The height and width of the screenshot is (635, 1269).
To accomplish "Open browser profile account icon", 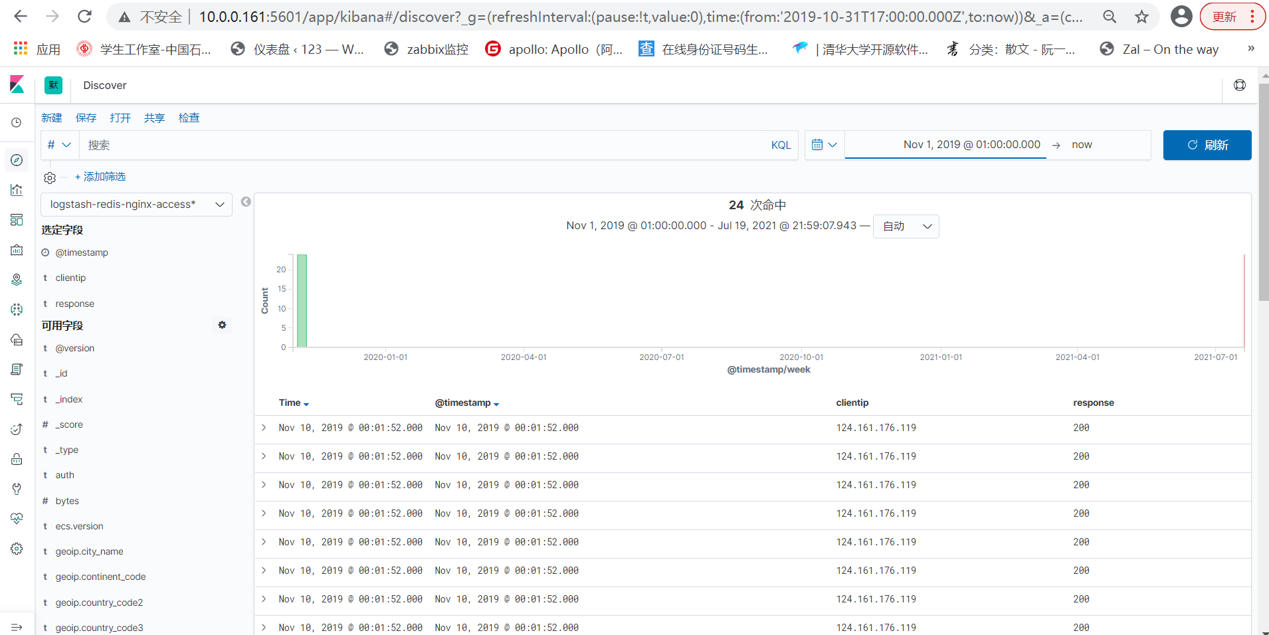I will 1181,16.
